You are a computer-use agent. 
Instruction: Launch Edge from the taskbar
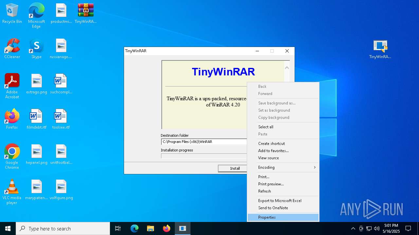135,228
